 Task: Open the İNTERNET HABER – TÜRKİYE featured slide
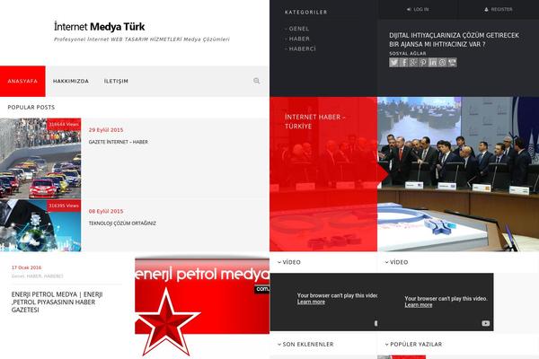315,122
